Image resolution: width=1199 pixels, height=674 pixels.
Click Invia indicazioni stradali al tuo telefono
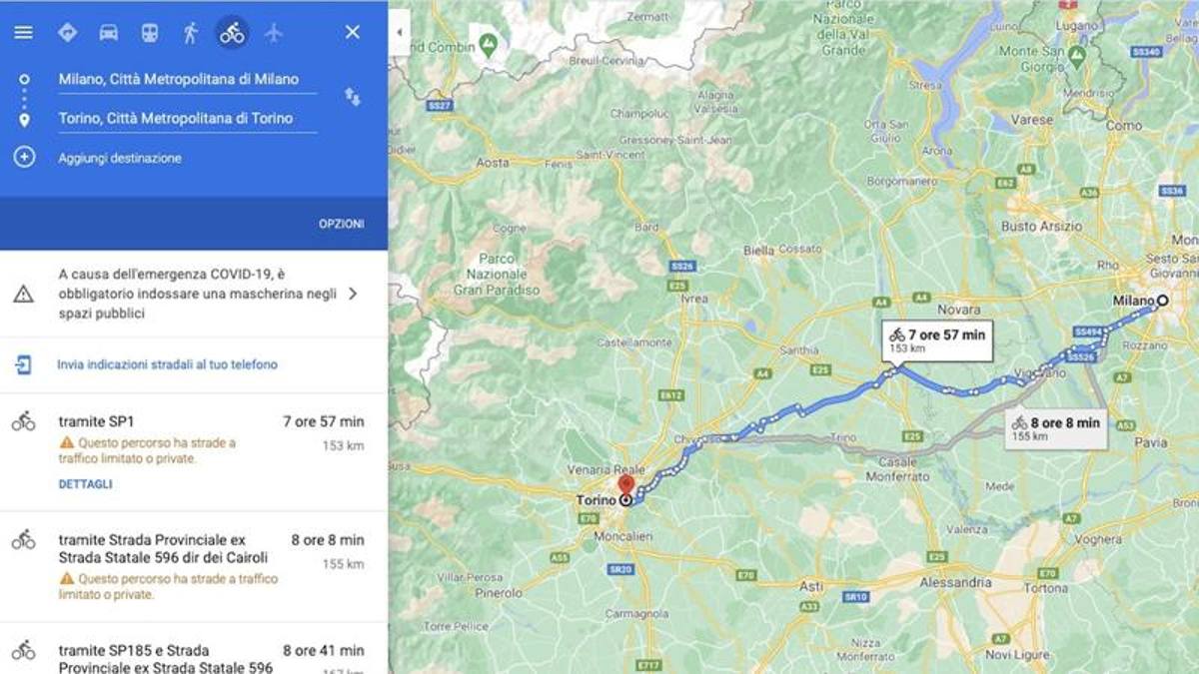point(167,364)
